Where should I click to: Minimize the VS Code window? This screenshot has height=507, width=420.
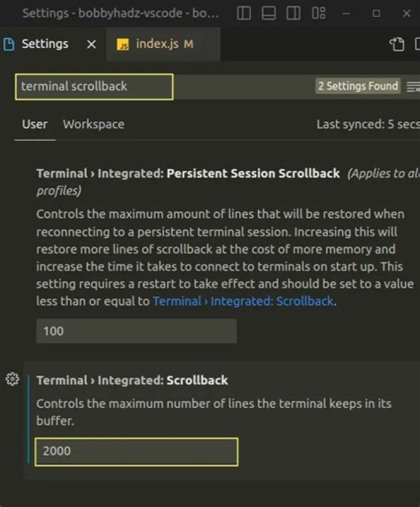(346, 13)
